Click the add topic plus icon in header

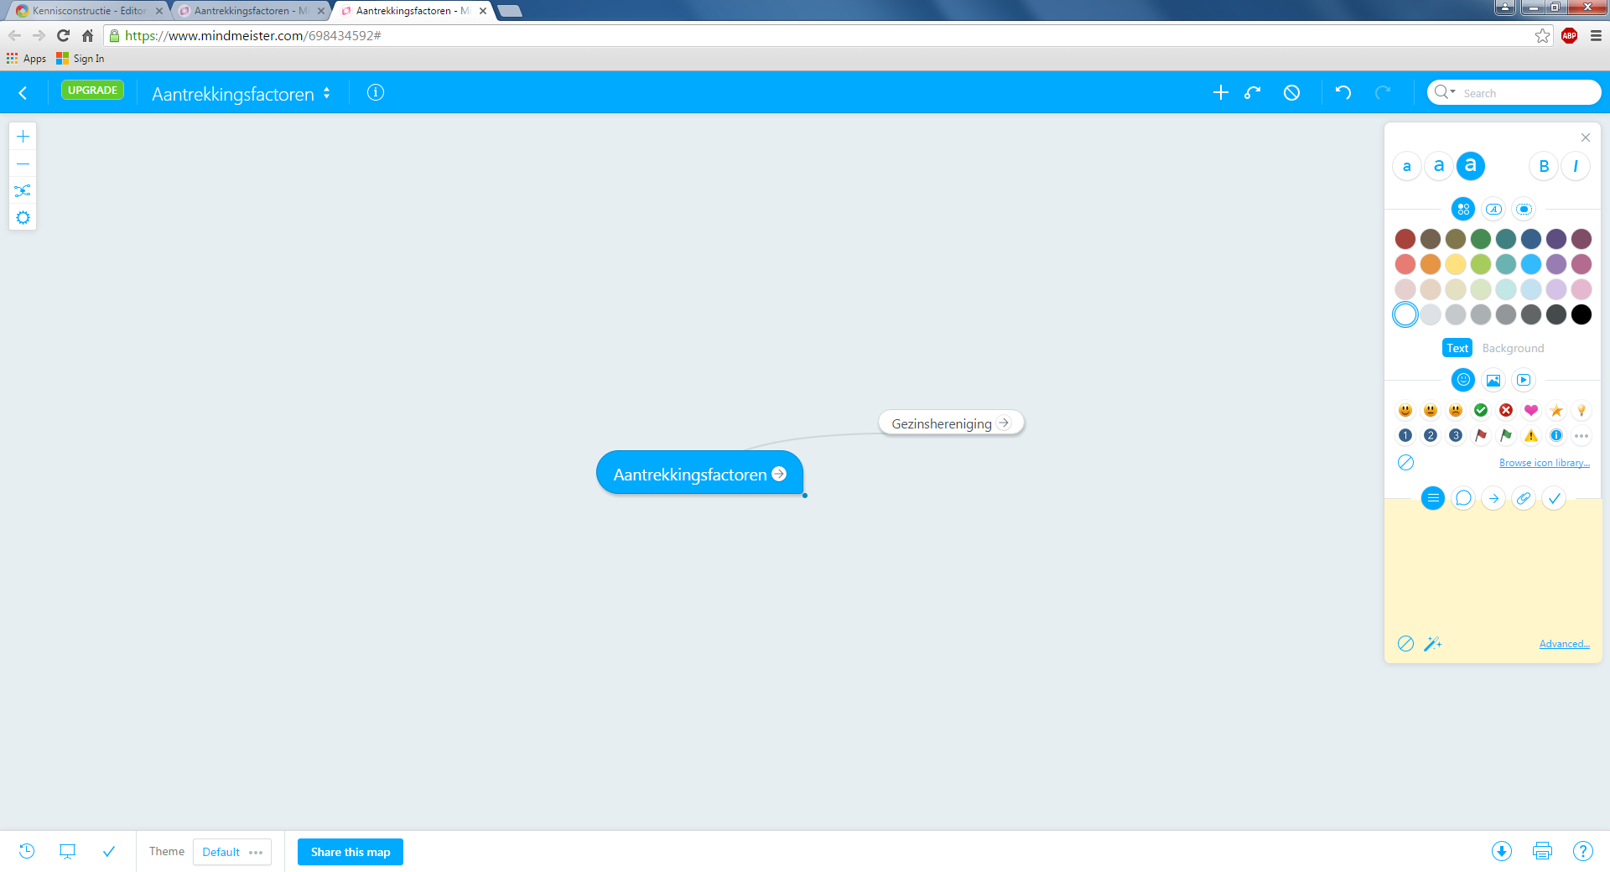tap(1221, 93)
